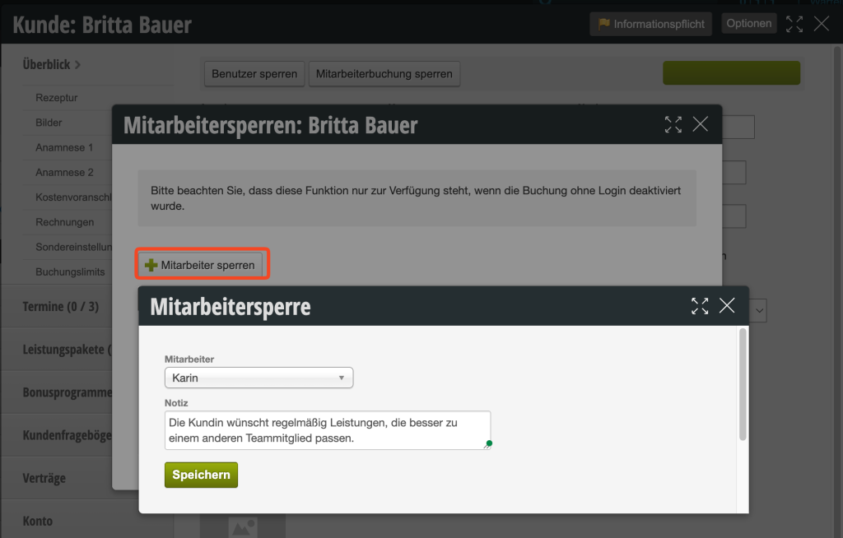Image resolution: width=843 pixels, height=538 pixels.
Task: Click the Informationspflicht flag button
Action: coord(651,24)
